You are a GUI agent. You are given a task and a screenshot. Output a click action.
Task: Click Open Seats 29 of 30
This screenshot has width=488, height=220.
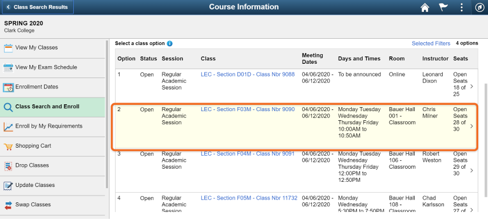pos(461,164)
